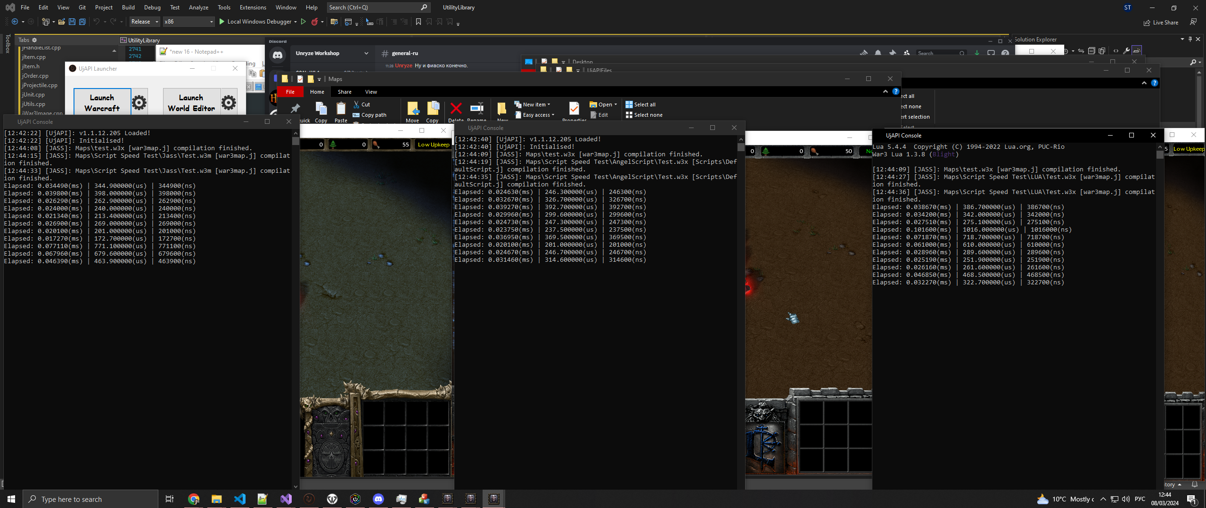Open Find in Files folder-search icon

334,22
